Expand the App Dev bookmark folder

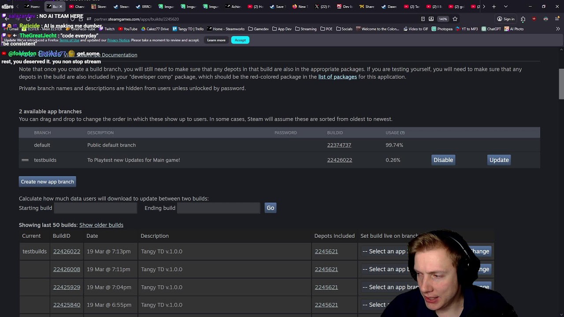click(282, 29)
